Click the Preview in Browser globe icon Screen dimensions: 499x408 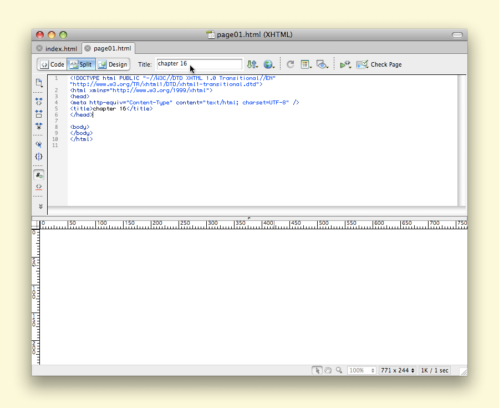(269, 64)
